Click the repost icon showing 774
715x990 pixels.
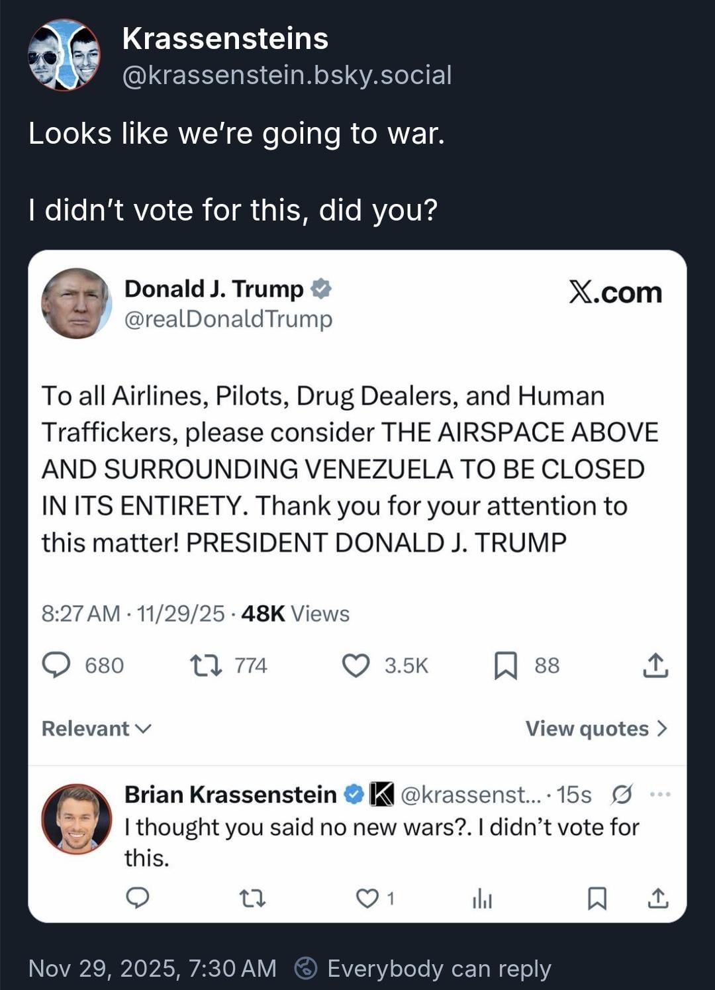(x=206, y=665)
